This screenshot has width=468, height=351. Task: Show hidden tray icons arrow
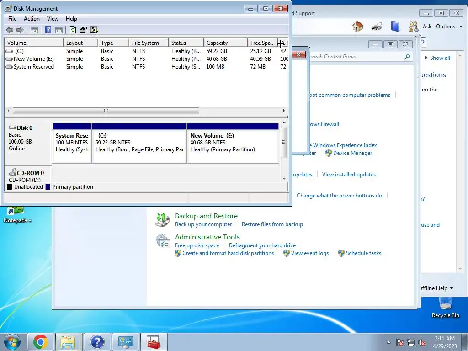(x=388, y=343)
